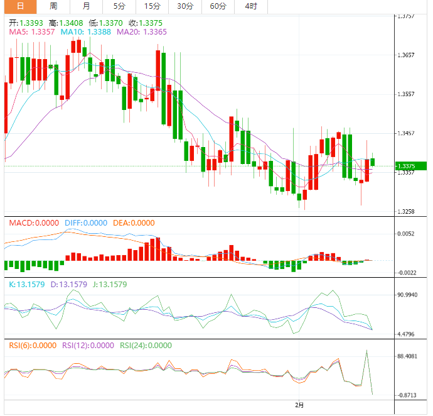Screen dimensions: 433x416
Task: Click the MA5: 1.3357 label
Action: coord(32,32)
